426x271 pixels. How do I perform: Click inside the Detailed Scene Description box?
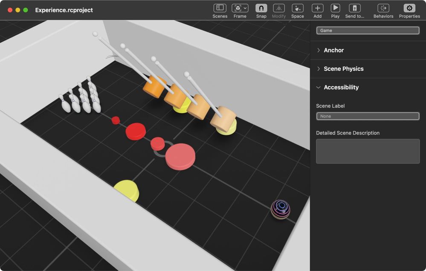coord(367,151)
